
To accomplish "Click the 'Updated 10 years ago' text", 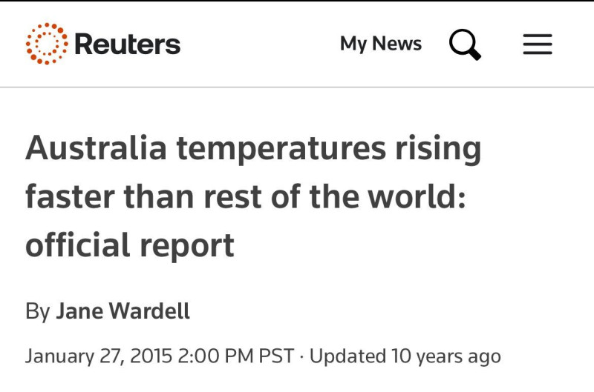I will (x=405, y=356).
